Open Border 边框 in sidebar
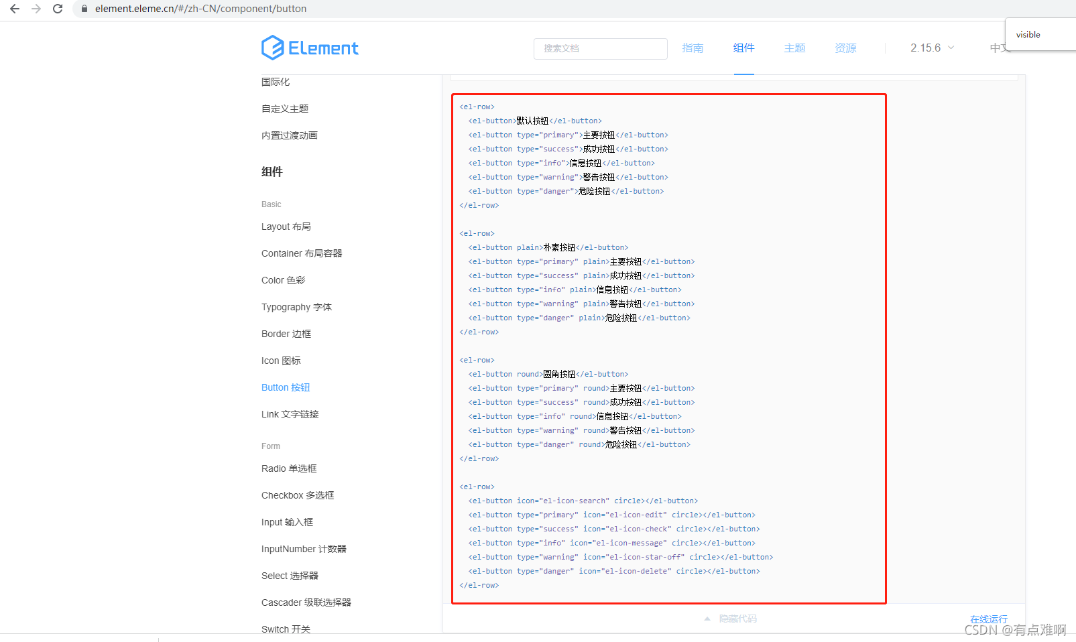1076x642 pixels. tap(286, 334)
